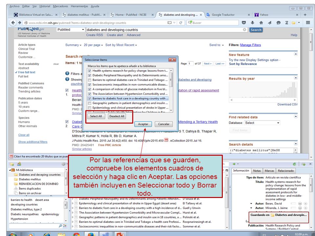315x236 pixels.
Task: Click the Zotero Z toolbar icon
Action: (287, 23)
